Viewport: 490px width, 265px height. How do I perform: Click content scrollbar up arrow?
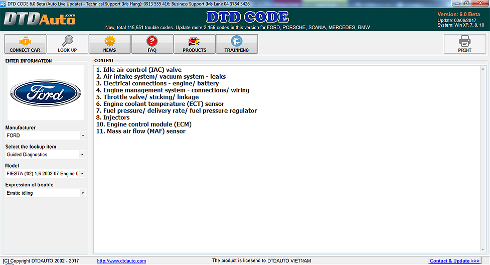(483, 69)
